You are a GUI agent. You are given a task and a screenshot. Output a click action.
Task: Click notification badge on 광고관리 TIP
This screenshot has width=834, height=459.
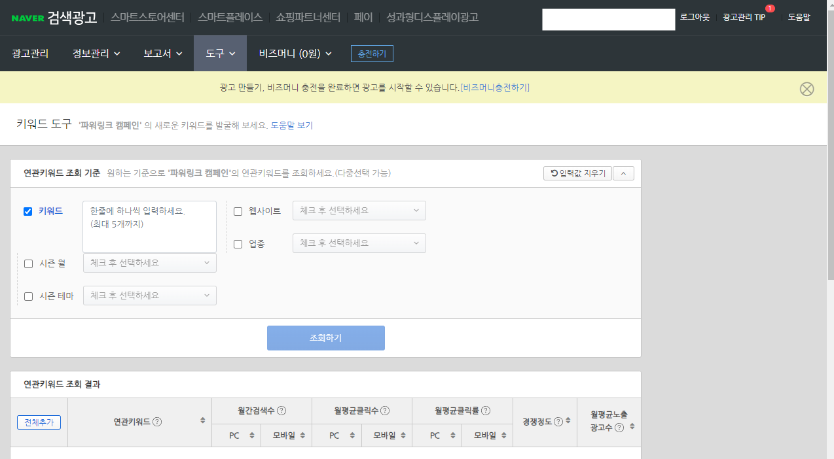click(770, 8)
